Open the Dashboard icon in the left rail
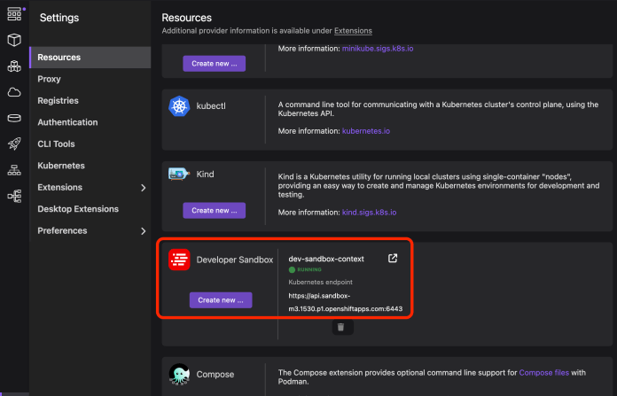Screen dimensions: 617x396 [x=14, y=14]
